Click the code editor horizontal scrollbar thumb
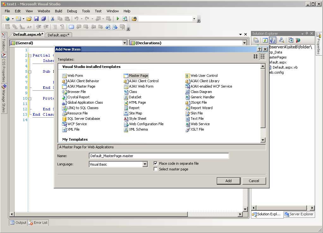323x233 pixels. click(x=101, y=214)
